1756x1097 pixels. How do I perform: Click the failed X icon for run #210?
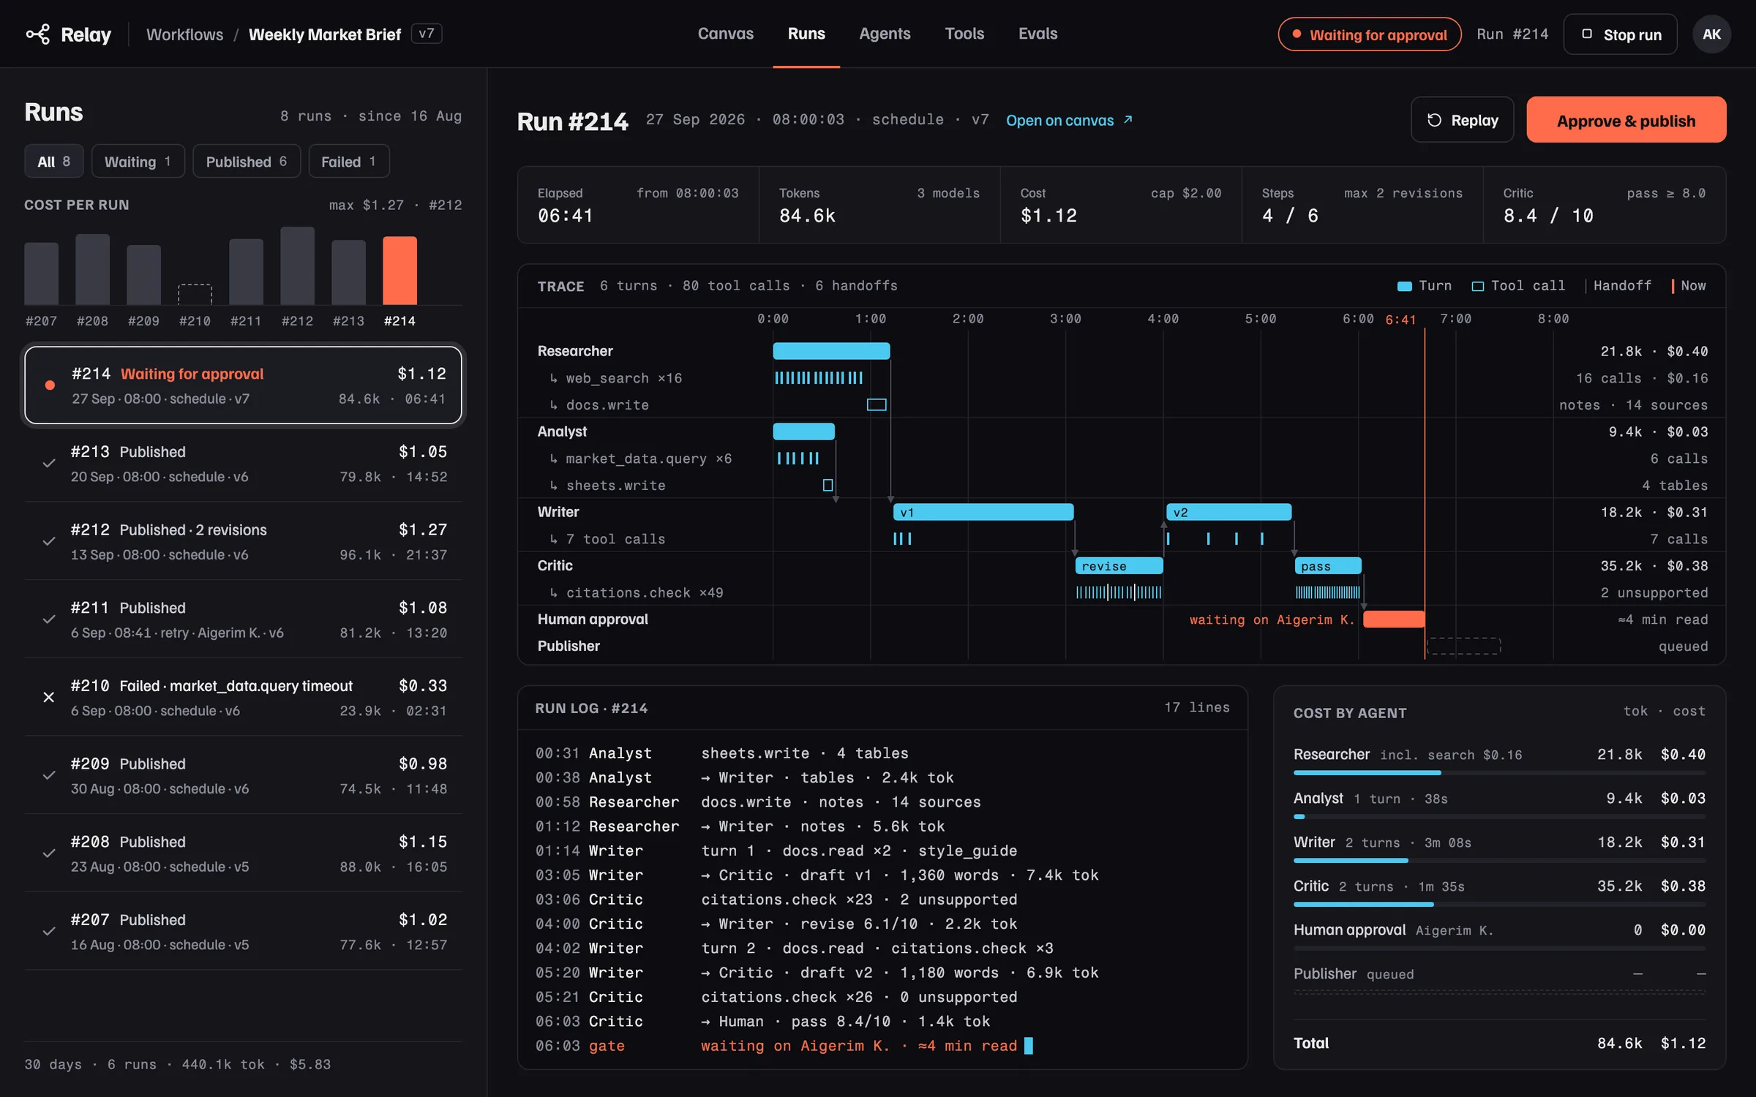point(49,697)
